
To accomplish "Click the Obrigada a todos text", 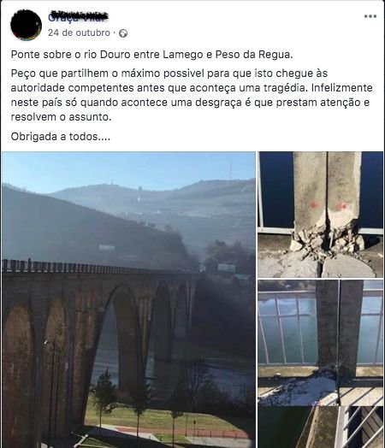I will tap(60, 137).
